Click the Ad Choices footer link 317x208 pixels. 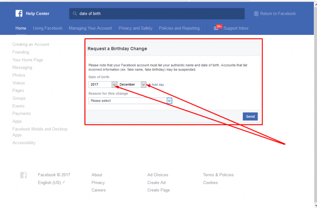158,175
